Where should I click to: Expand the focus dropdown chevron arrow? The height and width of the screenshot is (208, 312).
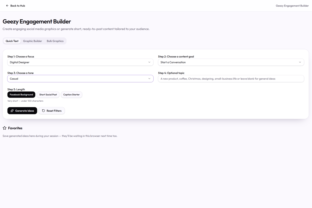coord(149,62)
